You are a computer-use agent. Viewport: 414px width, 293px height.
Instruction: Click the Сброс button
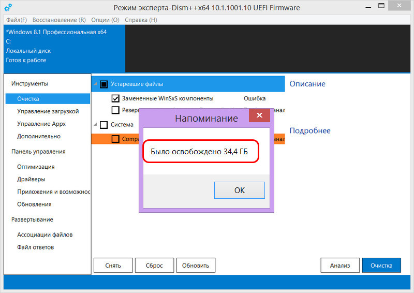tap(154, 265)
